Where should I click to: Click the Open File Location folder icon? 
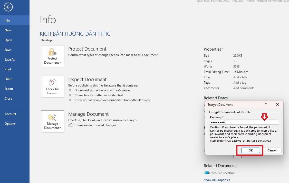coord(206,173)
